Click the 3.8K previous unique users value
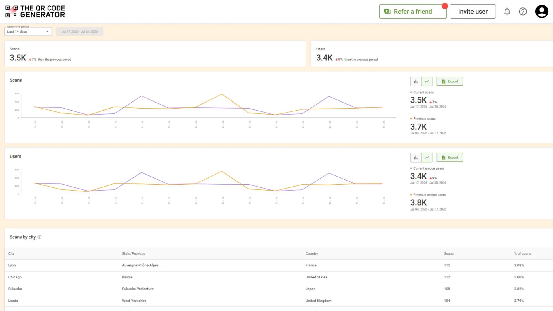Viewport: 553px width, 311px height. (x=418, y=203)
